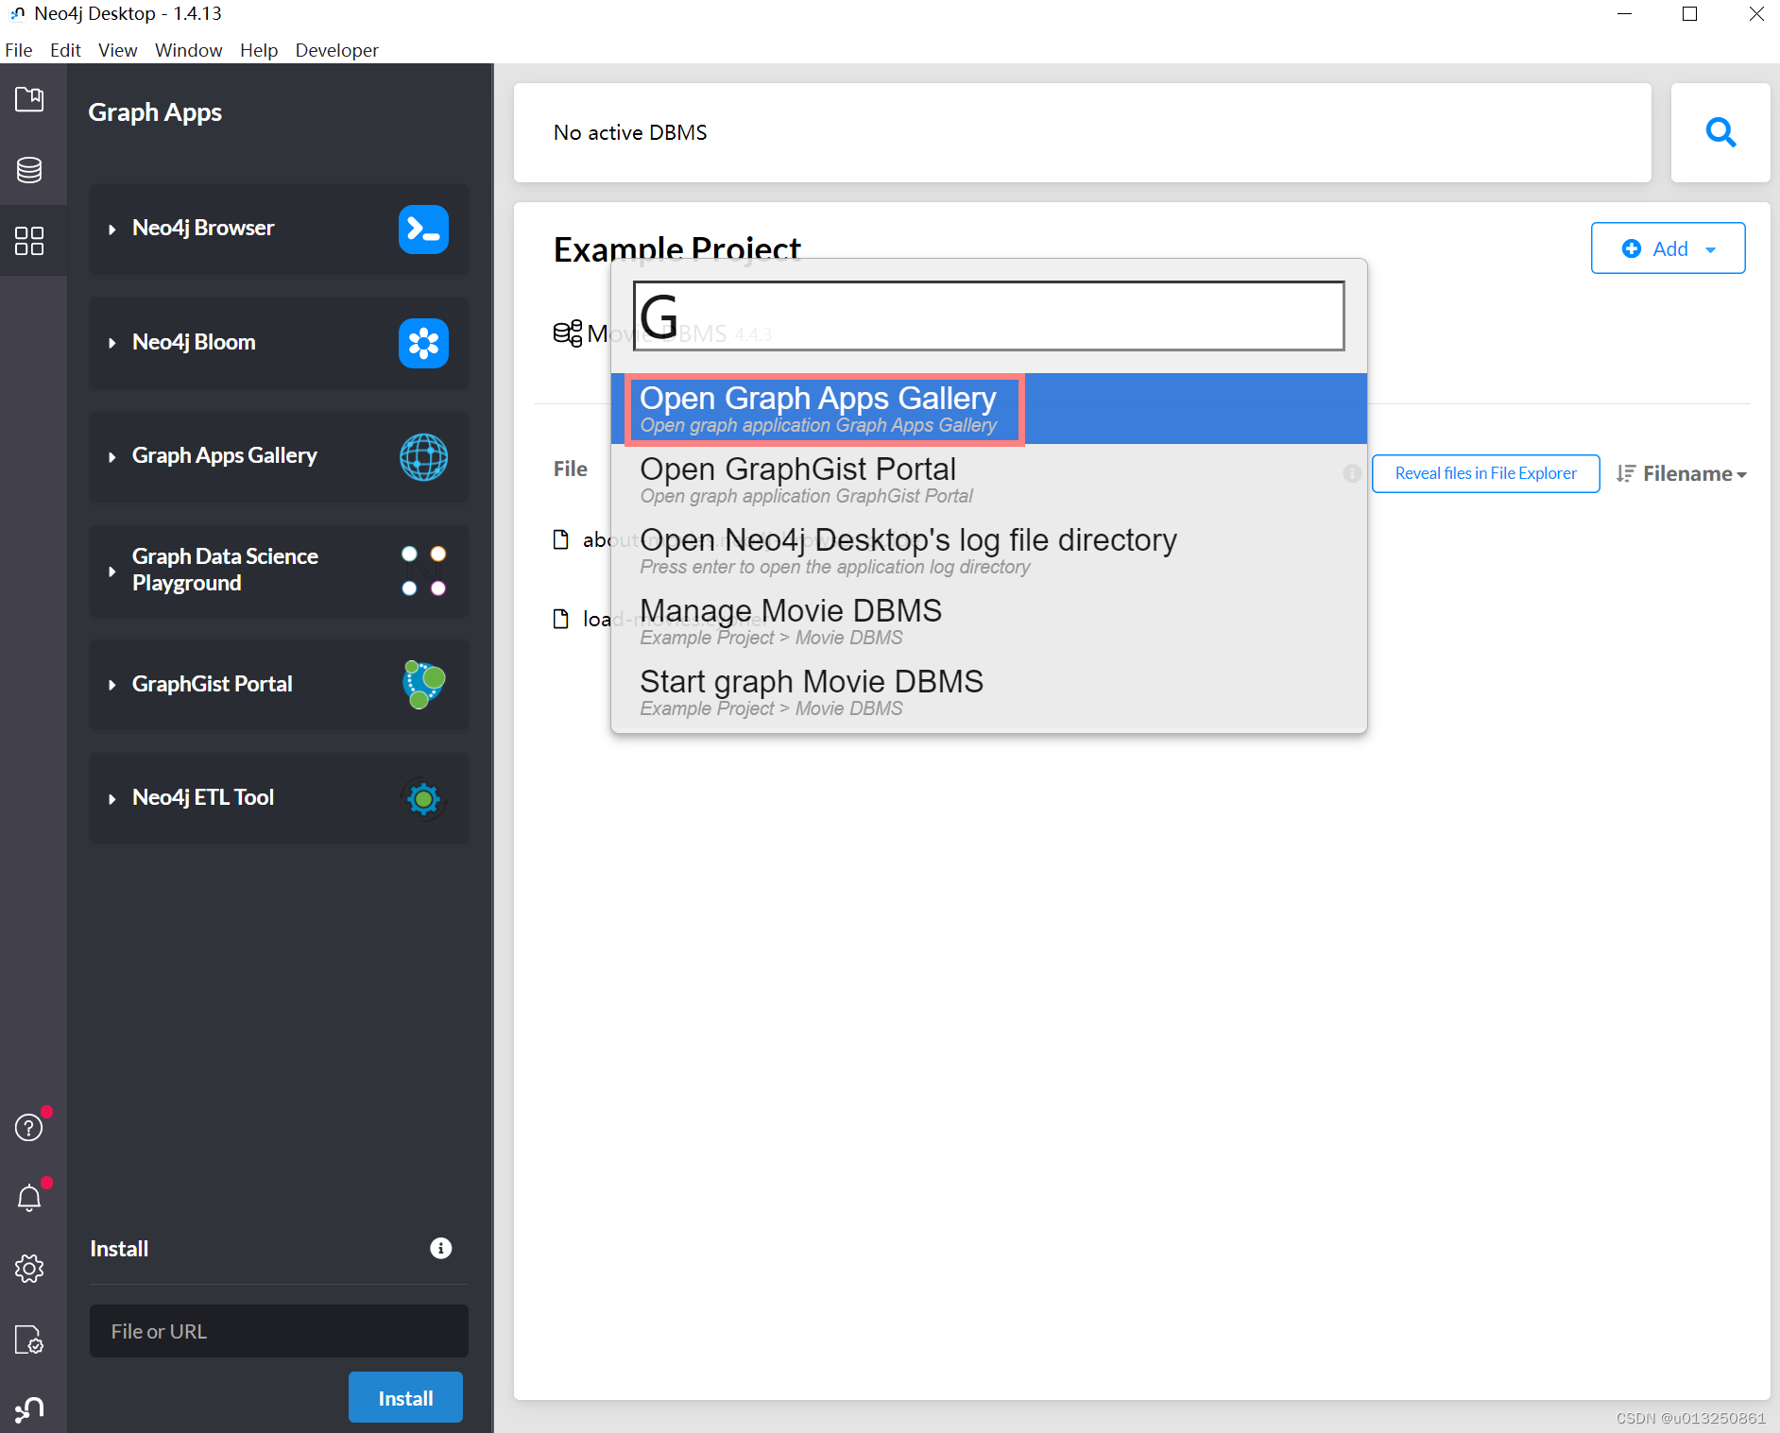Click the 'Install' section label
This screenshot has height=1433, width=1780.
119,1249
